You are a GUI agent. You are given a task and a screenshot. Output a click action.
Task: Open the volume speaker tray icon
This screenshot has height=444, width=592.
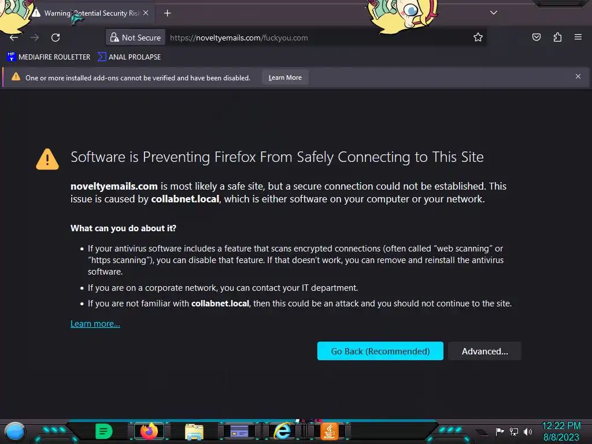click(x=527, y=431)
